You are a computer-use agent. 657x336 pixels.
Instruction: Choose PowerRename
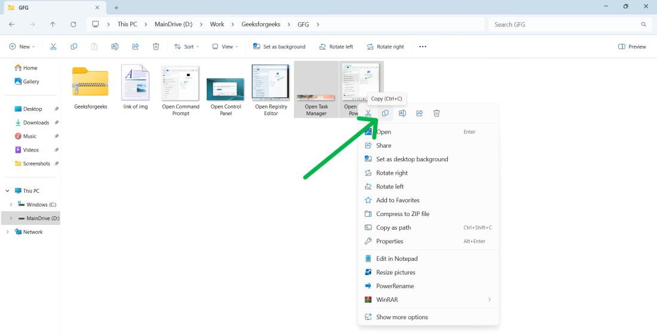[x=428, y=286]
